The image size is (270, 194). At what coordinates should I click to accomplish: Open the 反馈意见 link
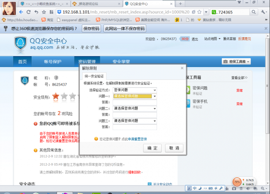[x=245, y=39]
